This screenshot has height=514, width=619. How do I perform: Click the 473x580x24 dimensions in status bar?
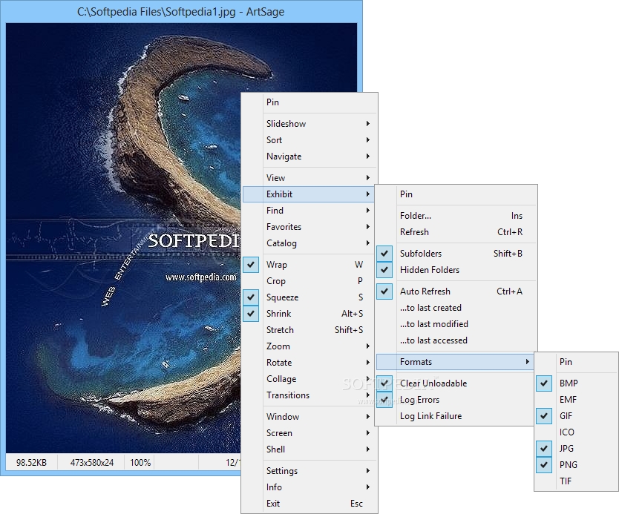91,463
